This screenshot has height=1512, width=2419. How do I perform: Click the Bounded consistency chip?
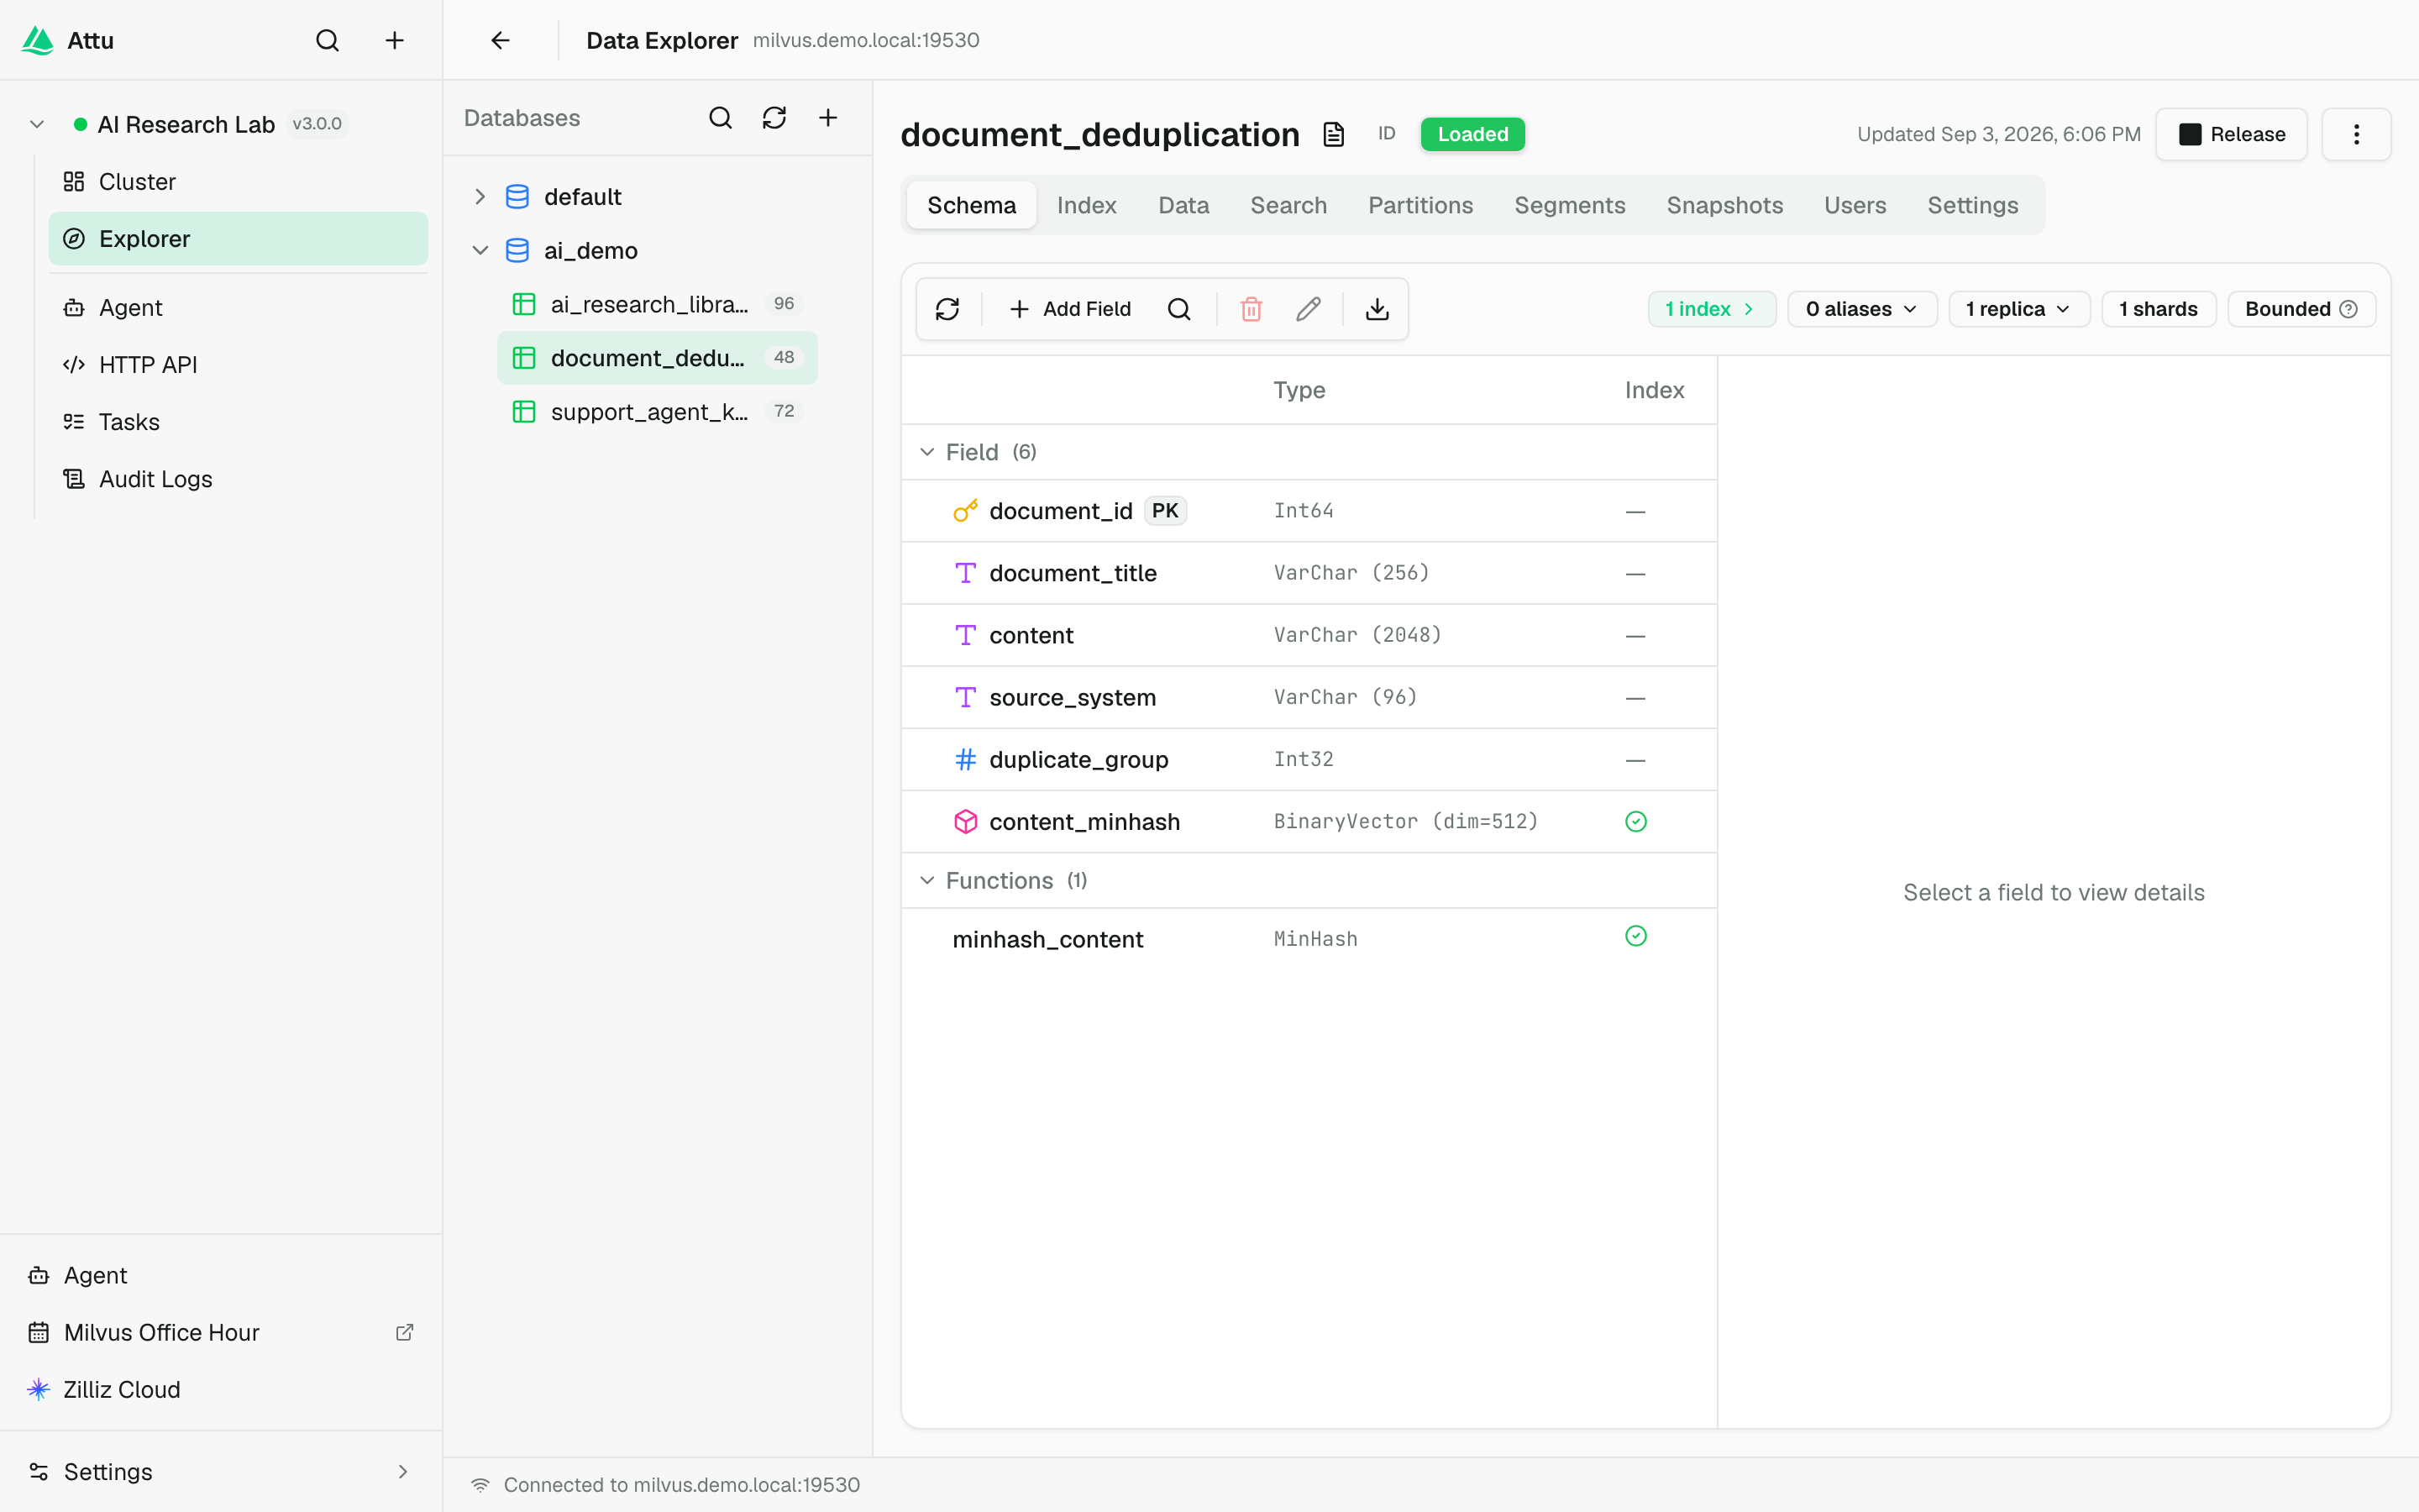pos(2301,309)
